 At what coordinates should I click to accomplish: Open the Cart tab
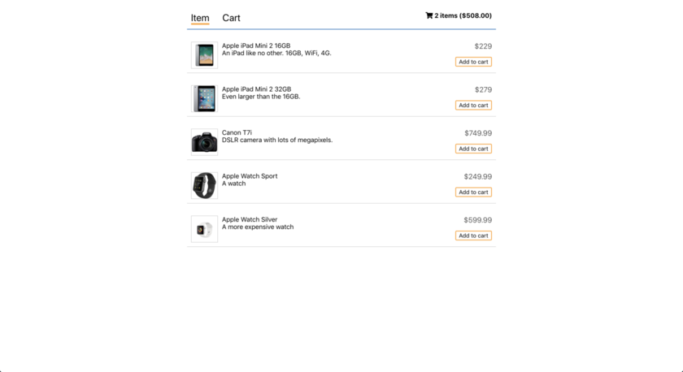coord(231,18)
